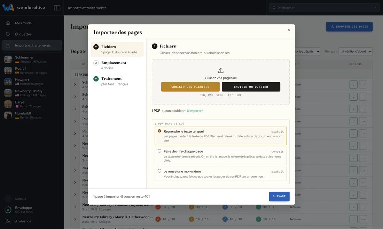
Task: Open Mes fonds in sidebar
Action: 32,23
